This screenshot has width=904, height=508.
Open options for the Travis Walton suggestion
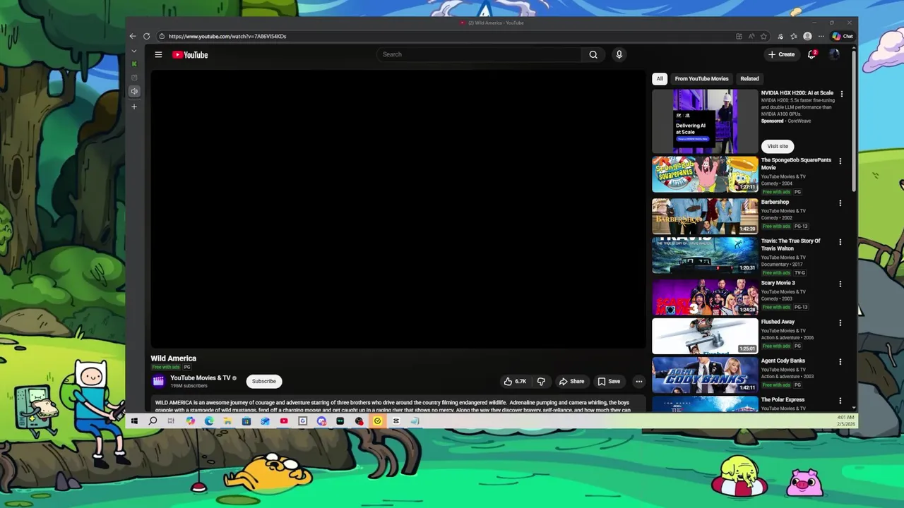840,242
